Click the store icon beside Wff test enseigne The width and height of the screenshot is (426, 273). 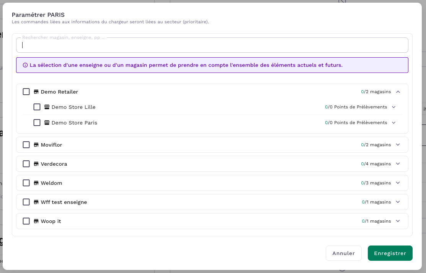point(36,202)
